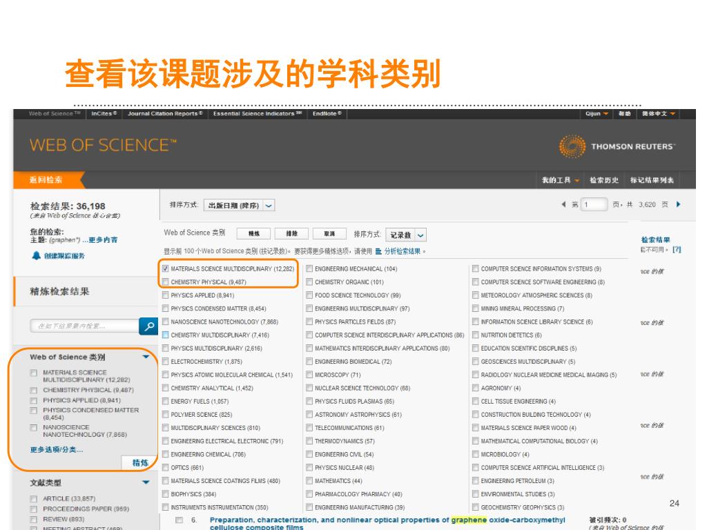707x530 pixels.
Task: Open Journal Citation Reports link
Action: (164, 114)
